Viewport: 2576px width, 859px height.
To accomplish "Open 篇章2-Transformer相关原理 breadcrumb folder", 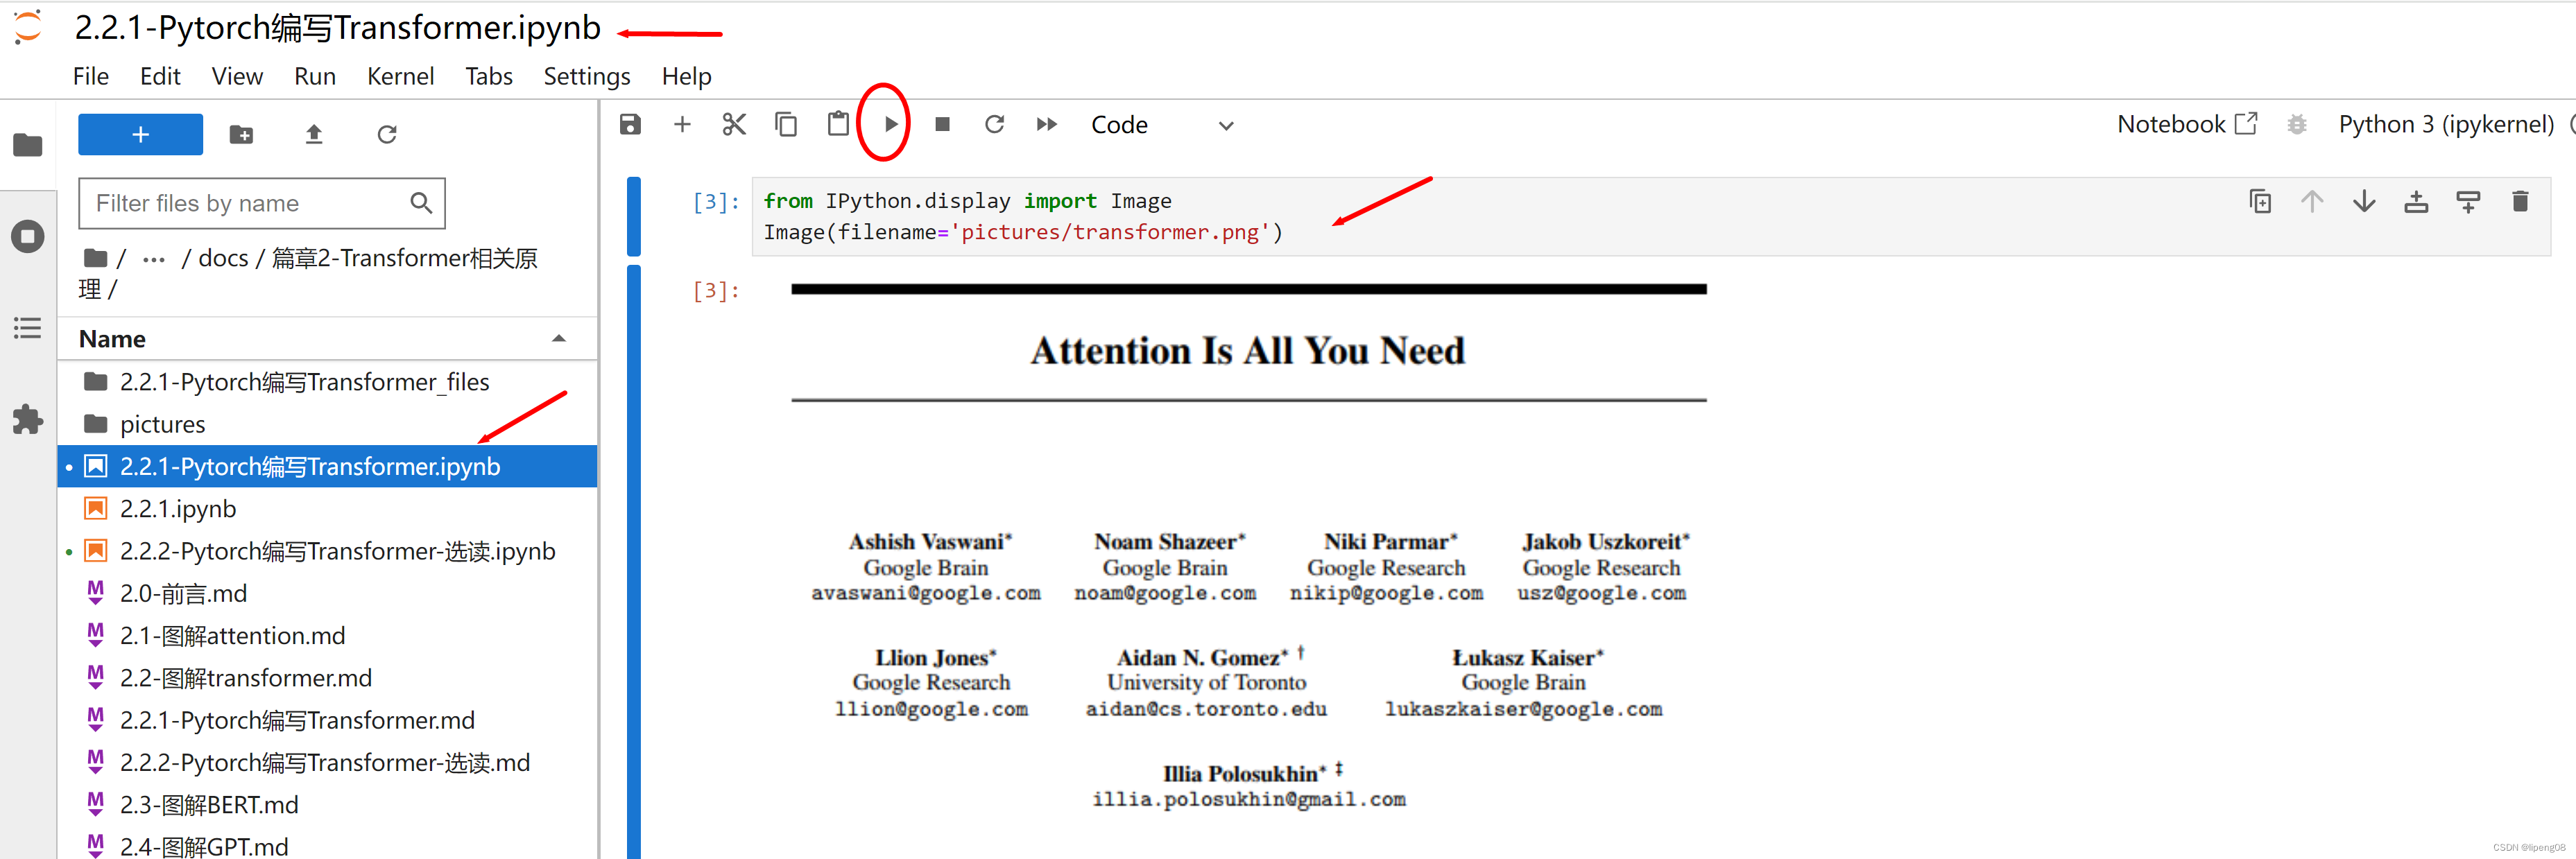I will coord(307,273).
